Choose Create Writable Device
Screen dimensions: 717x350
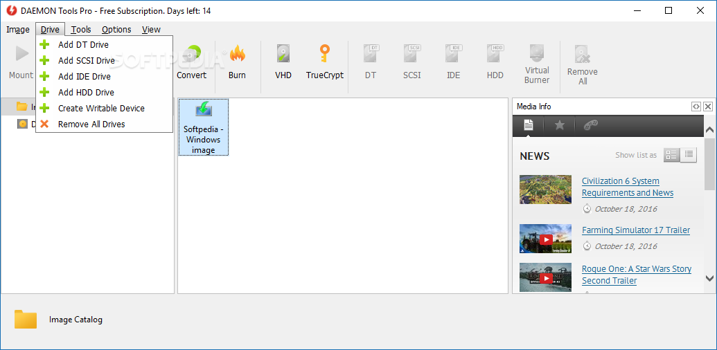coord(104,108)
